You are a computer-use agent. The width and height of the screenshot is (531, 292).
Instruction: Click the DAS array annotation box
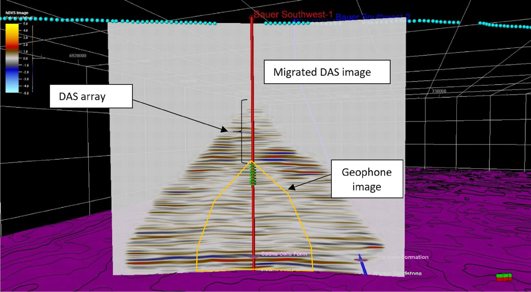point(91,96)
